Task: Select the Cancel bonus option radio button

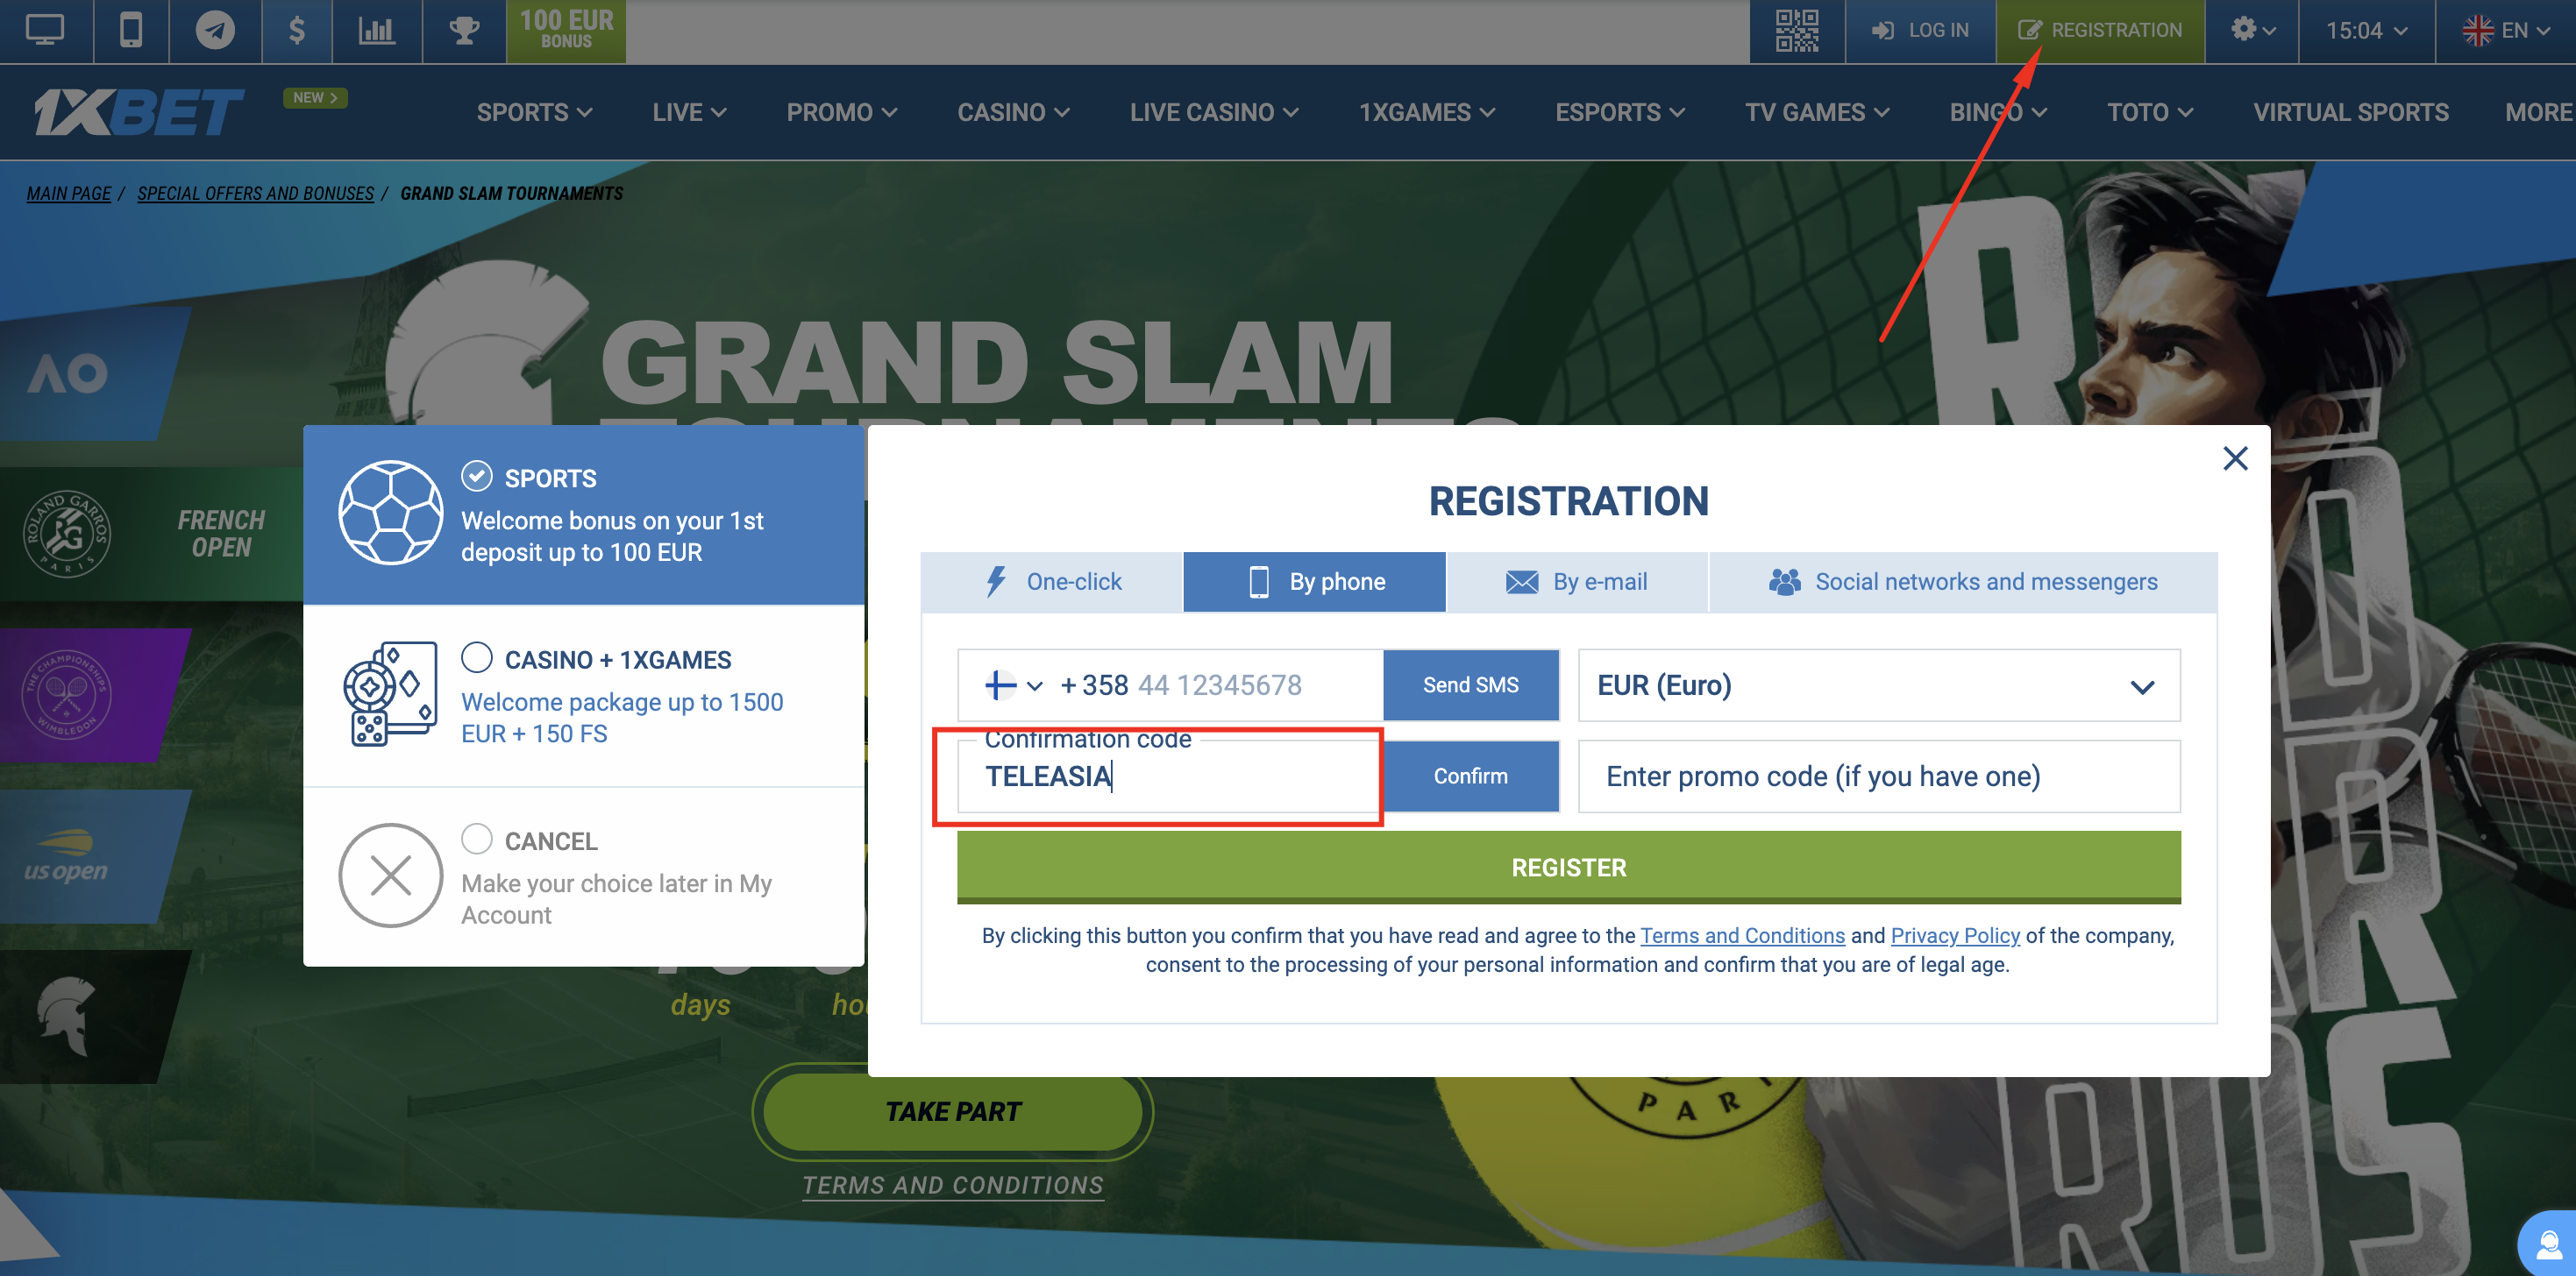Action: (476, 838)
